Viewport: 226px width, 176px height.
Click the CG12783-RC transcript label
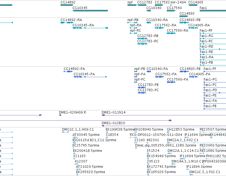tap(148, 41)
